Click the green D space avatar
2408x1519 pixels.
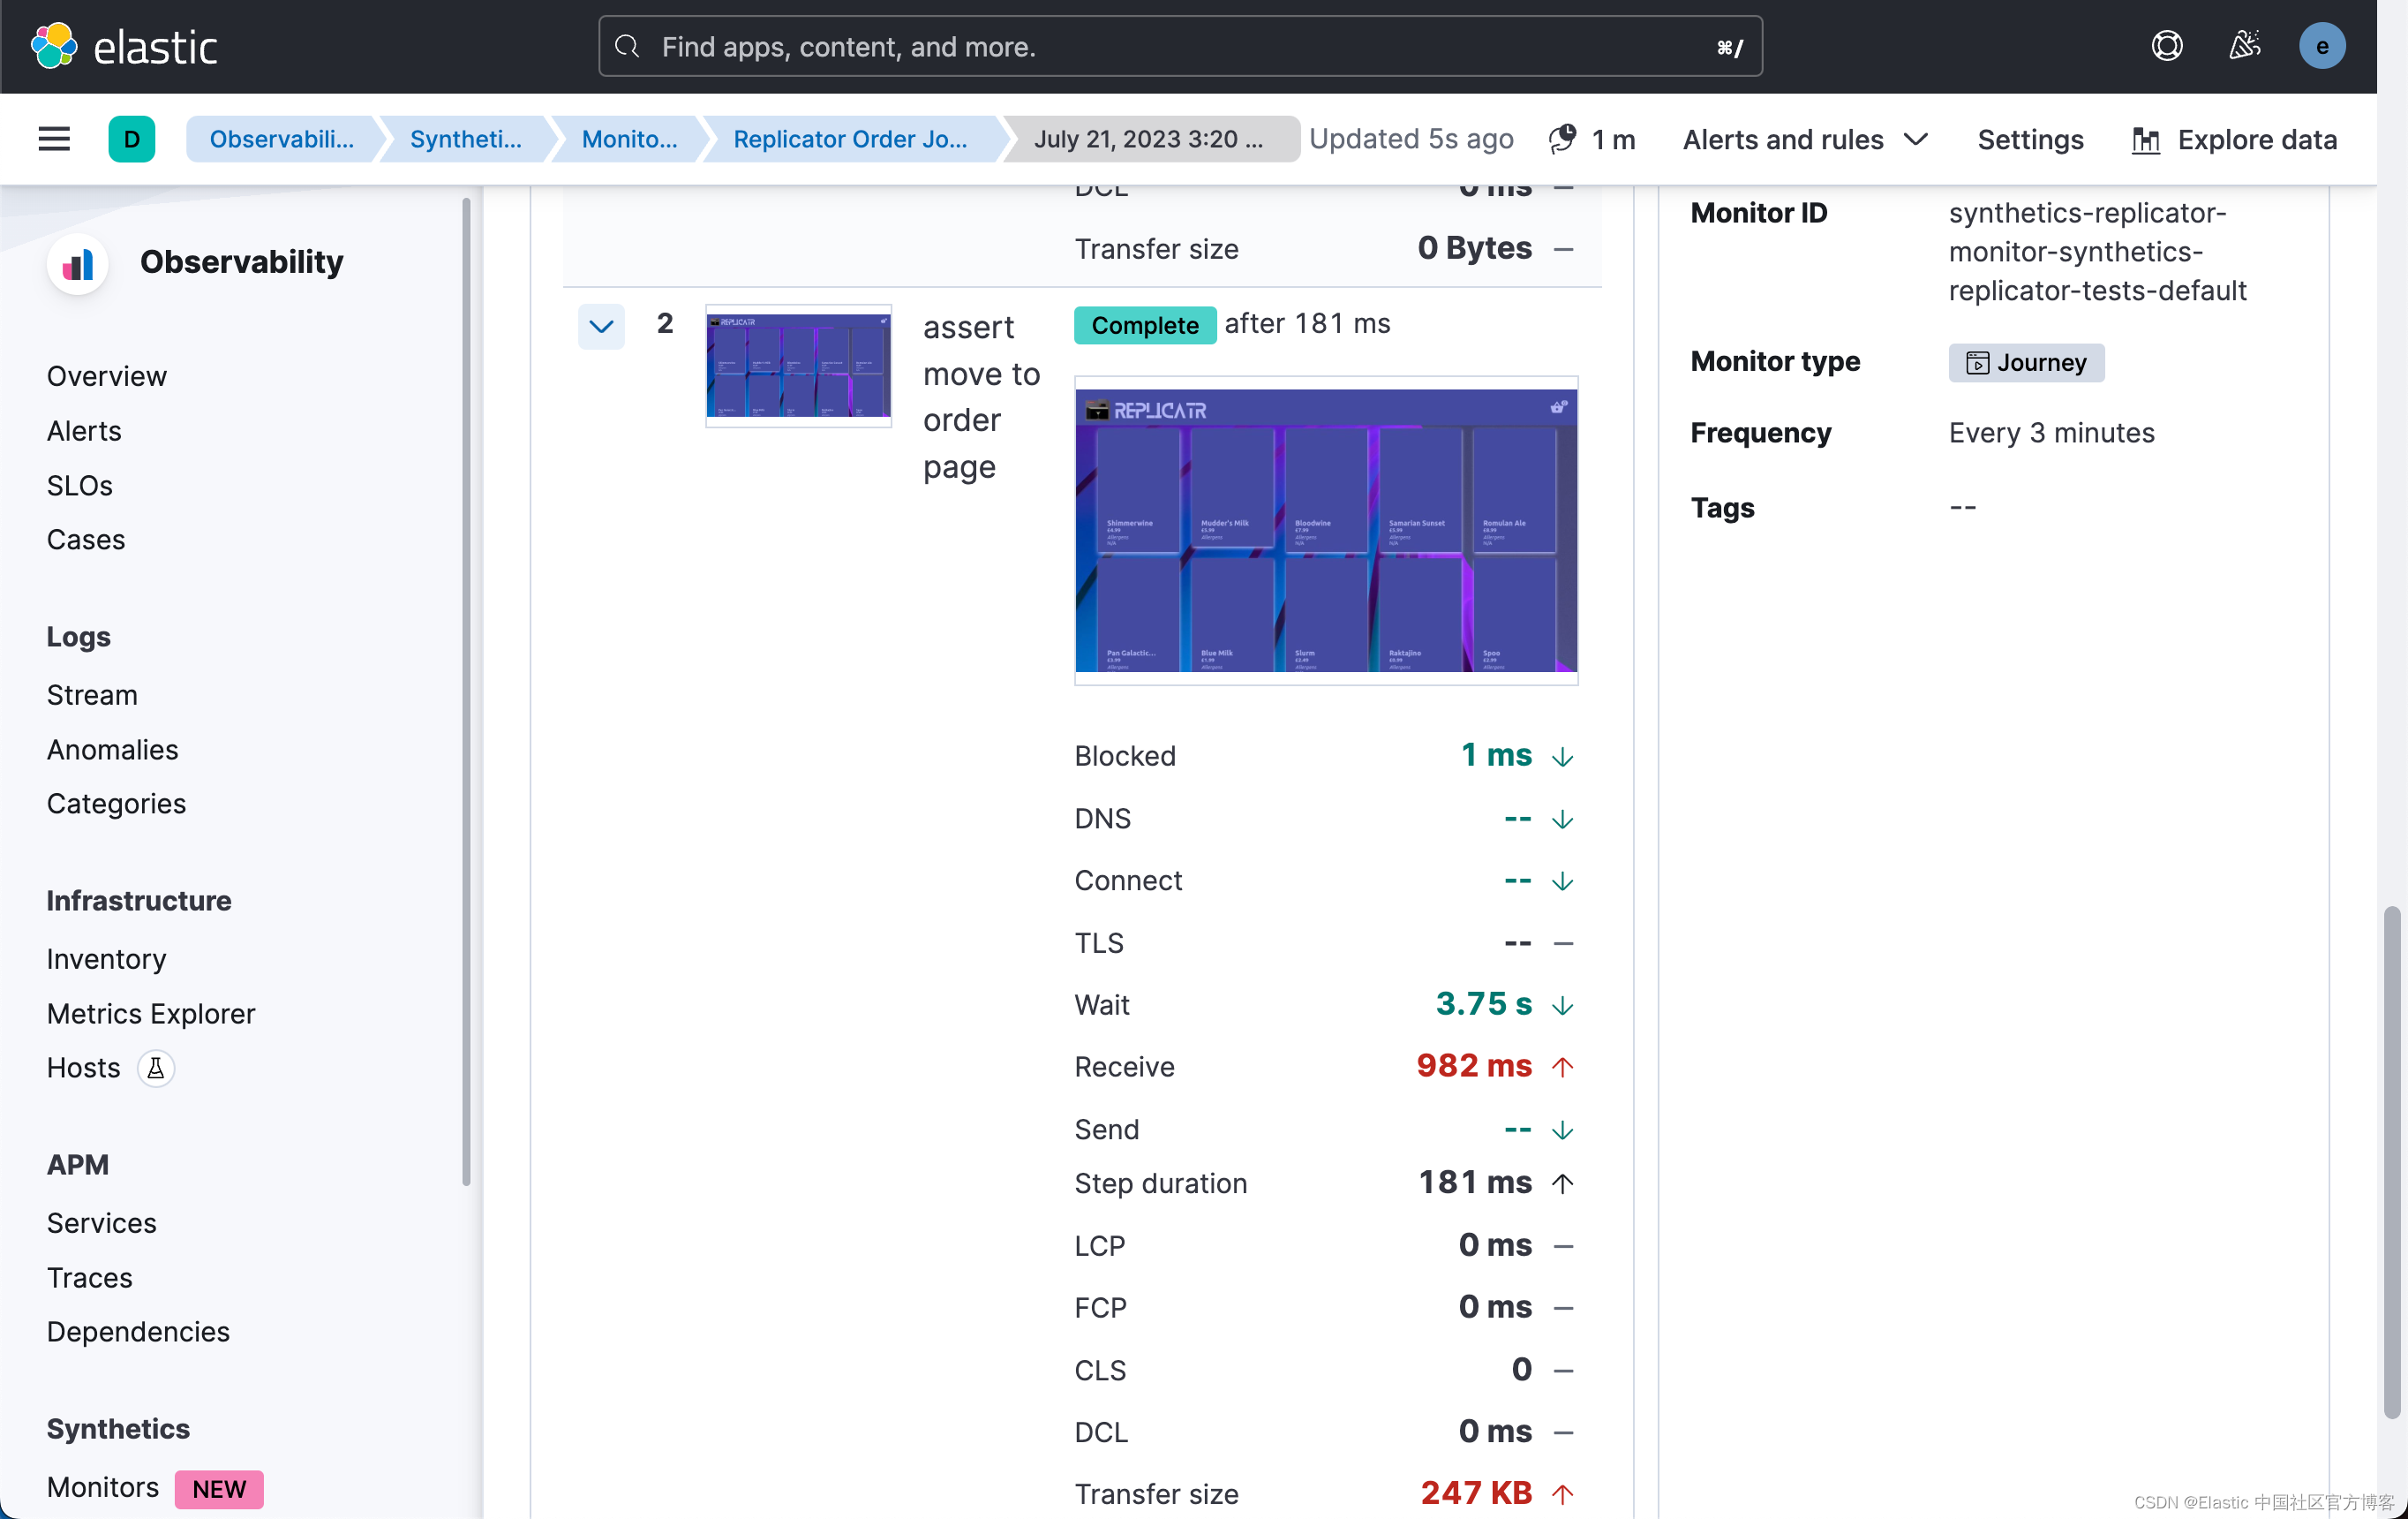pyautogui.click(x=131, y=139)
